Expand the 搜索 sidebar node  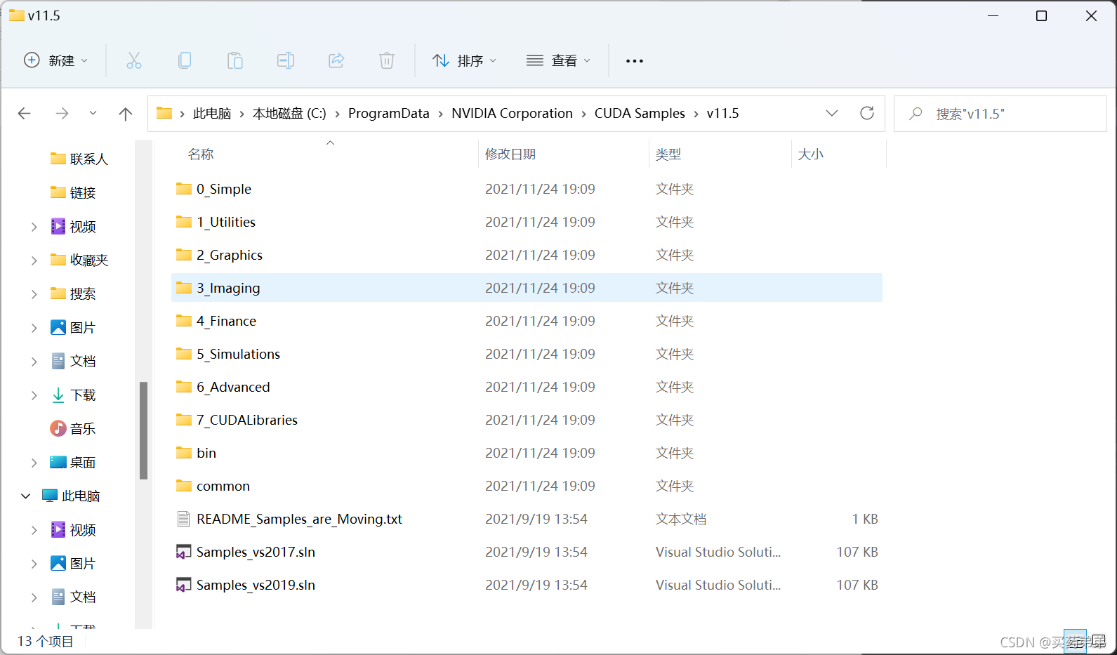34,294
